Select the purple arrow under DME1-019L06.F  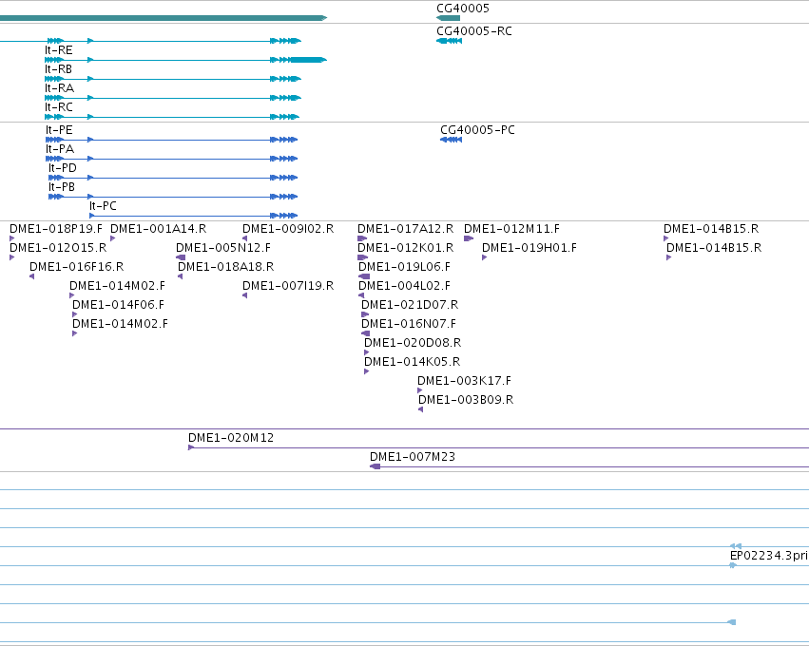click(364, 276)
